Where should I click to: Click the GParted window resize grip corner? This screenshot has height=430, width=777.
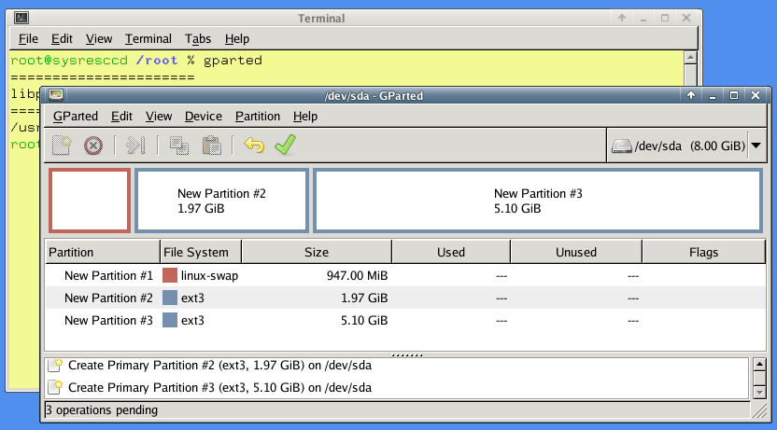tap(759, 410)
